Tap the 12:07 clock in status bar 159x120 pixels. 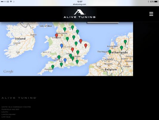80,1
